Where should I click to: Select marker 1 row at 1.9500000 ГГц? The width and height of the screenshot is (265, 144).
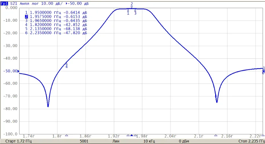(56, 13)
